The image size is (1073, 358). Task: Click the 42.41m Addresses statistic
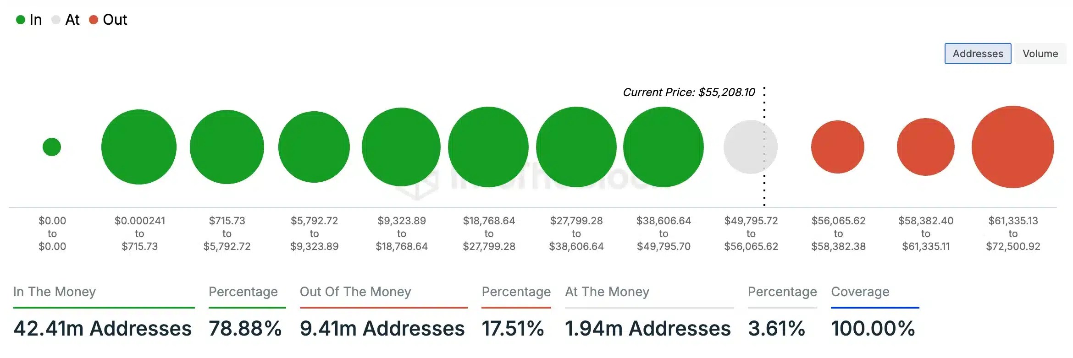coord(103,328)
